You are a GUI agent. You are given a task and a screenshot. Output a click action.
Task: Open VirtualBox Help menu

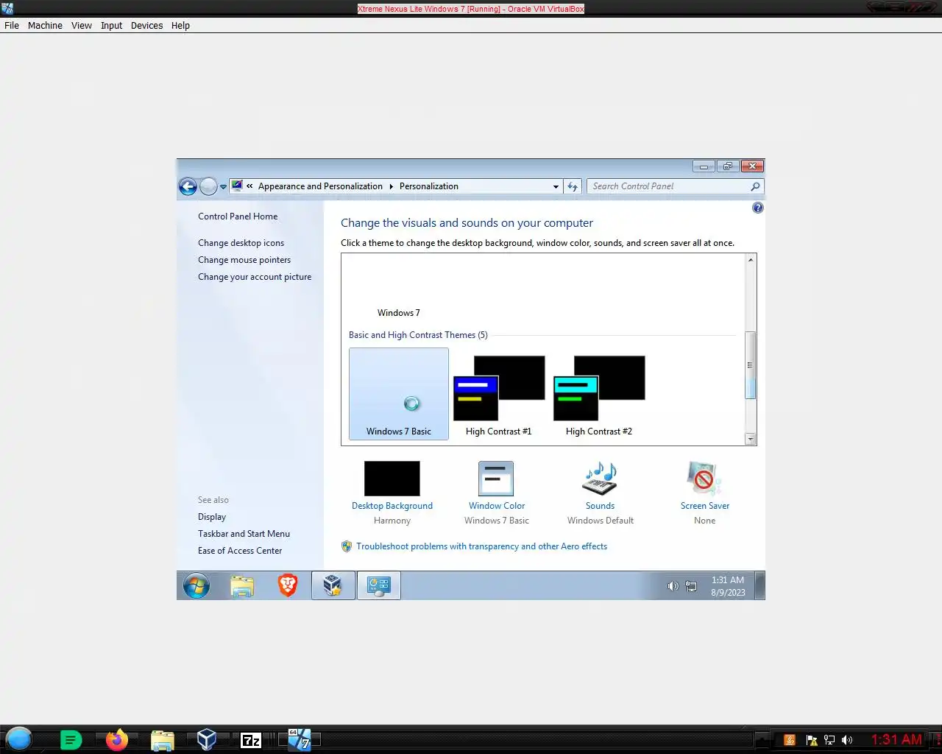[180, 25]
